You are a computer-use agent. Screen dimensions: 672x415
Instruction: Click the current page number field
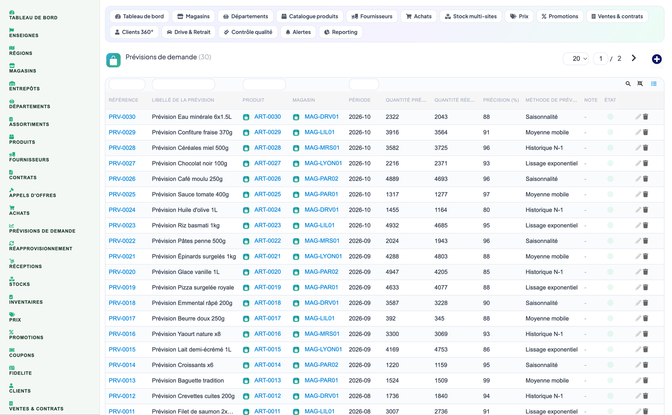[x=600, y=58]
